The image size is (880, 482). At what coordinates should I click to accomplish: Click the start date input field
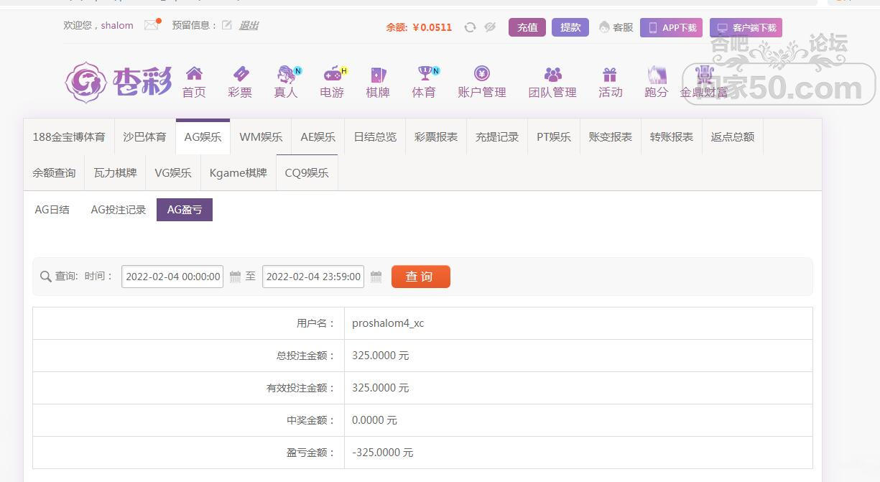click(x=172, y=277)
